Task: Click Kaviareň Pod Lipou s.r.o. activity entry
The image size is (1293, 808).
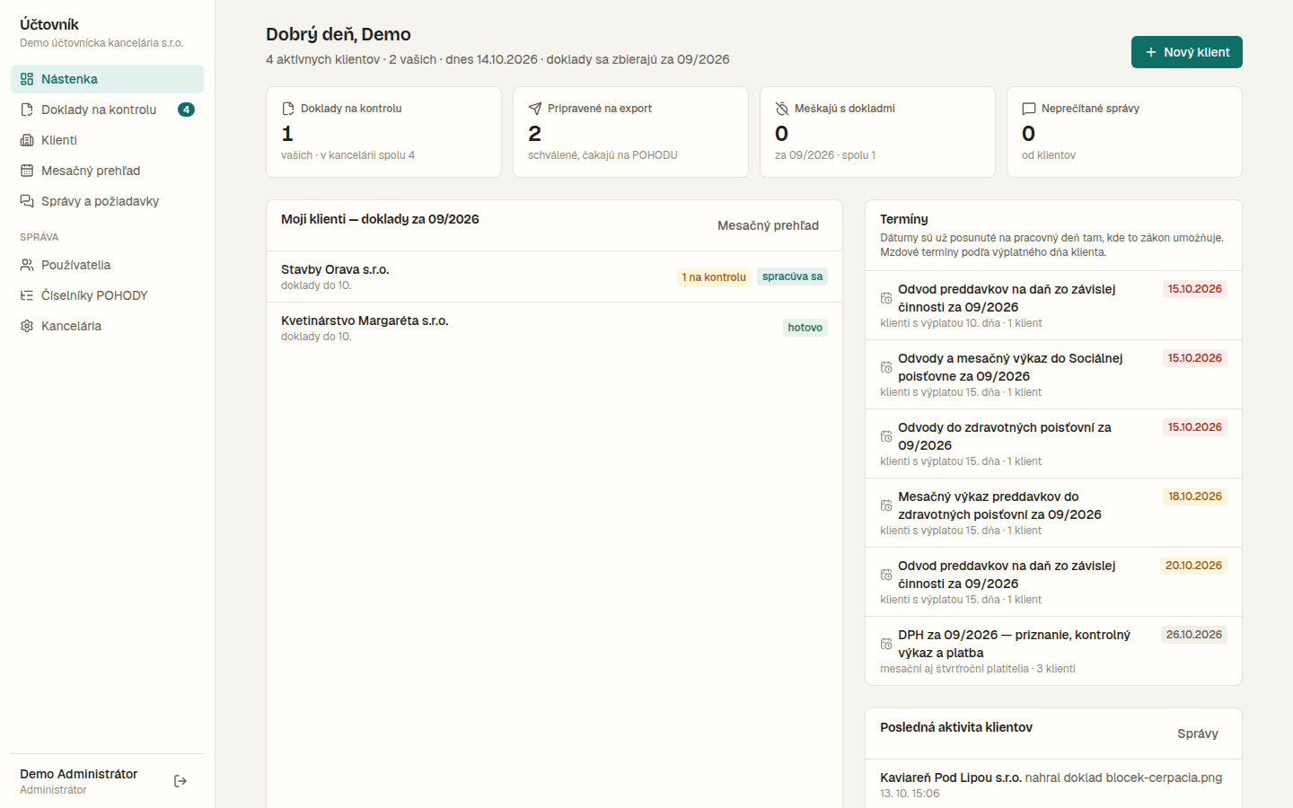Action: (x=1053, y=785)
